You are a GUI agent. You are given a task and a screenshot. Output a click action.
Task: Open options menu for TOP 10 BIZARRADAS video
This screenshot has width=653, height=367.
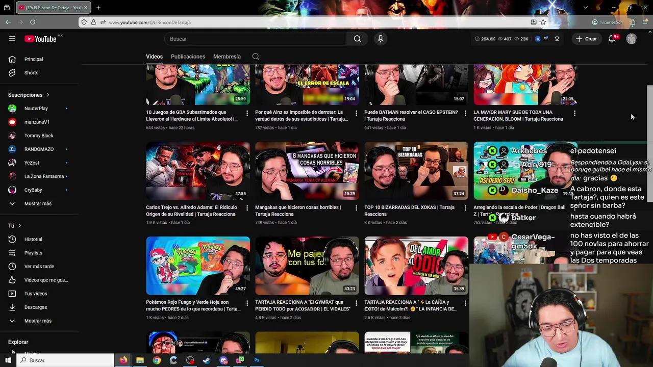466,208
